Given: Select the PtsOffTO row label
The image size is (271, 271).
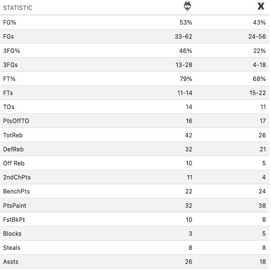Looking at the screenshot, I should click(x=15, y=121).
